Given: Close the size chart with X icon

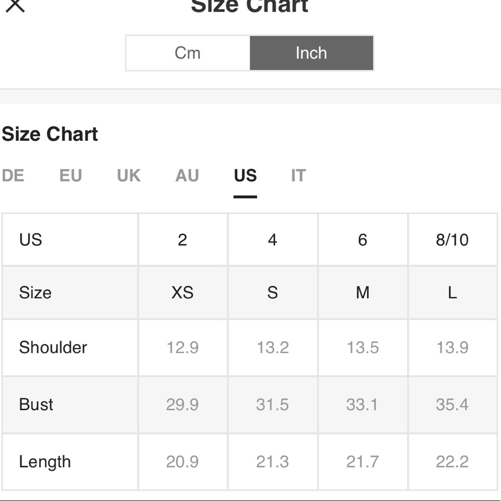Looking at the screenshot, I should click(x=16, y=6).
